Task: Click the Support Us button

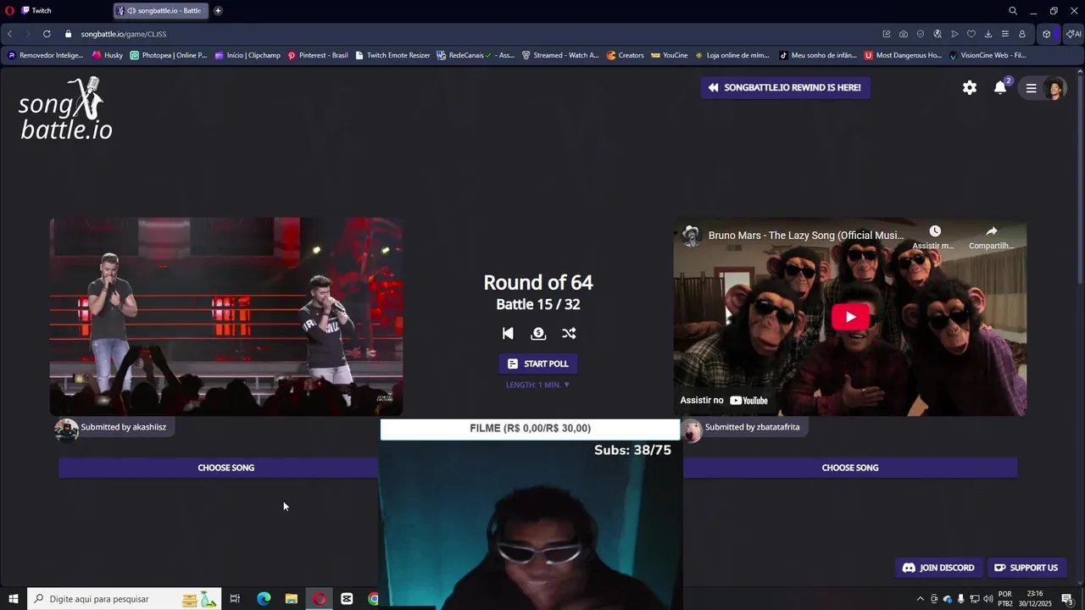Action: pos(1026,568)
